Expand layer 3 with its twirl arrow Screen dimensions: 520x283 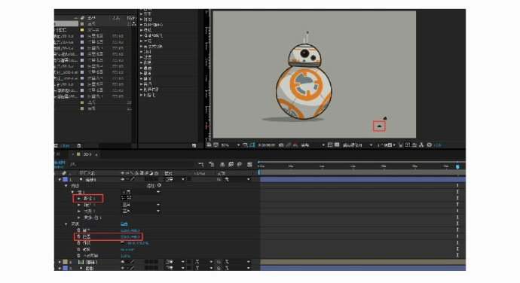click(60, 268)
